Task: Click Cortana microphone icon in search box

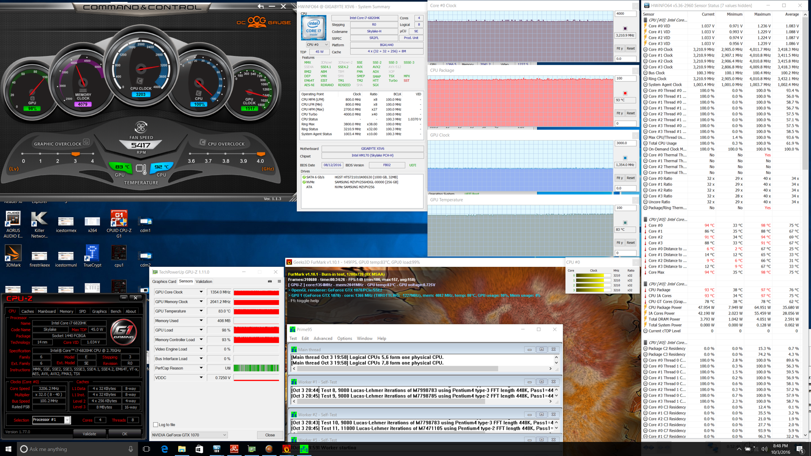Action: pos(131,449)
